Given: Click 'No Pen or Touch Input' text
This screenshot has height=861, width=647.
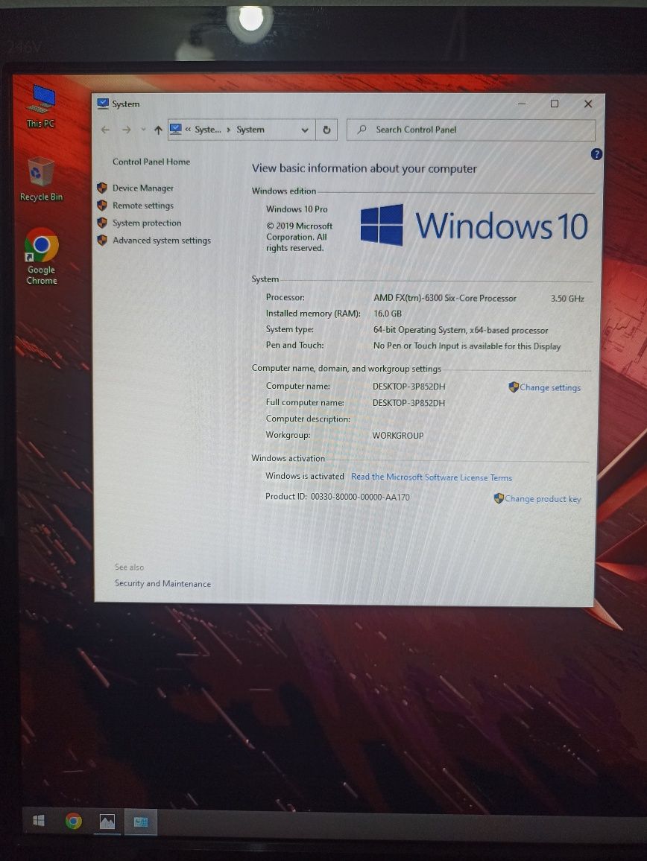Looking at the screenshot, I should (x=416, y=346).
